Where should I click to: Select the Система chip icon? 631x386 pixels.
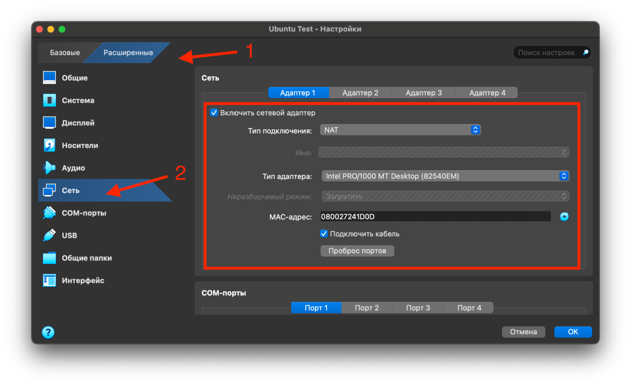[x=49, y=100]
